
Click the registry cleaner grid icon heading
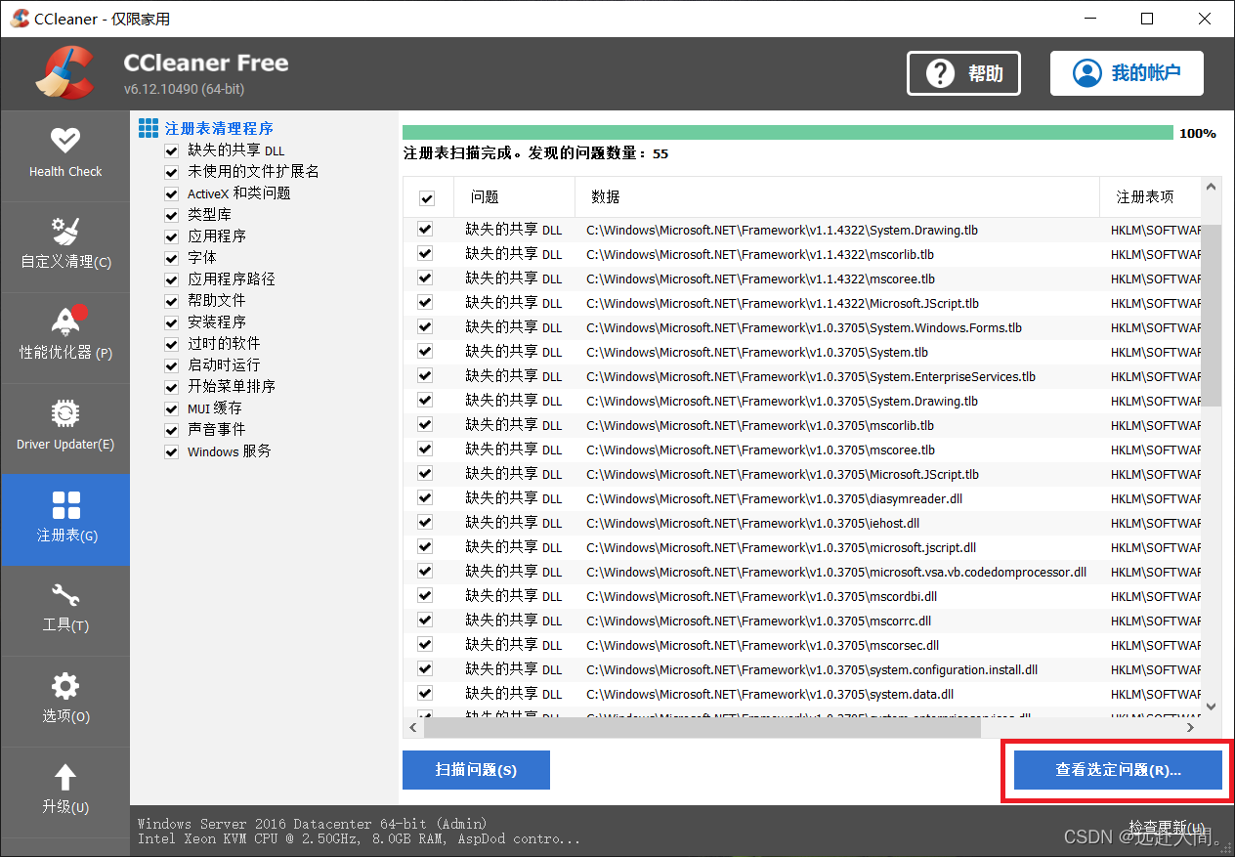pos(149,128)
